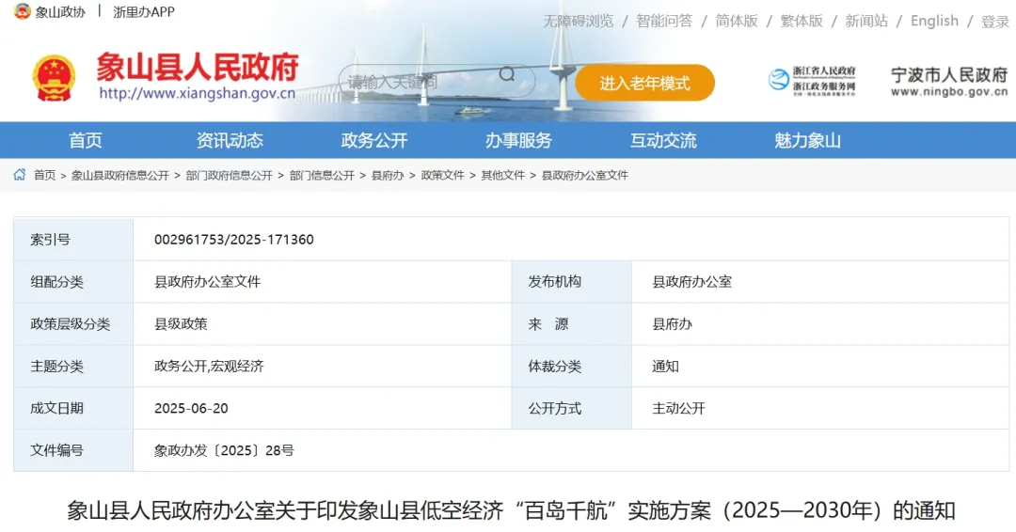The image size is (1016, 532).
Task: Click the 发布机构 label cell
Action: pyautogui.click(x=572, y=282)
